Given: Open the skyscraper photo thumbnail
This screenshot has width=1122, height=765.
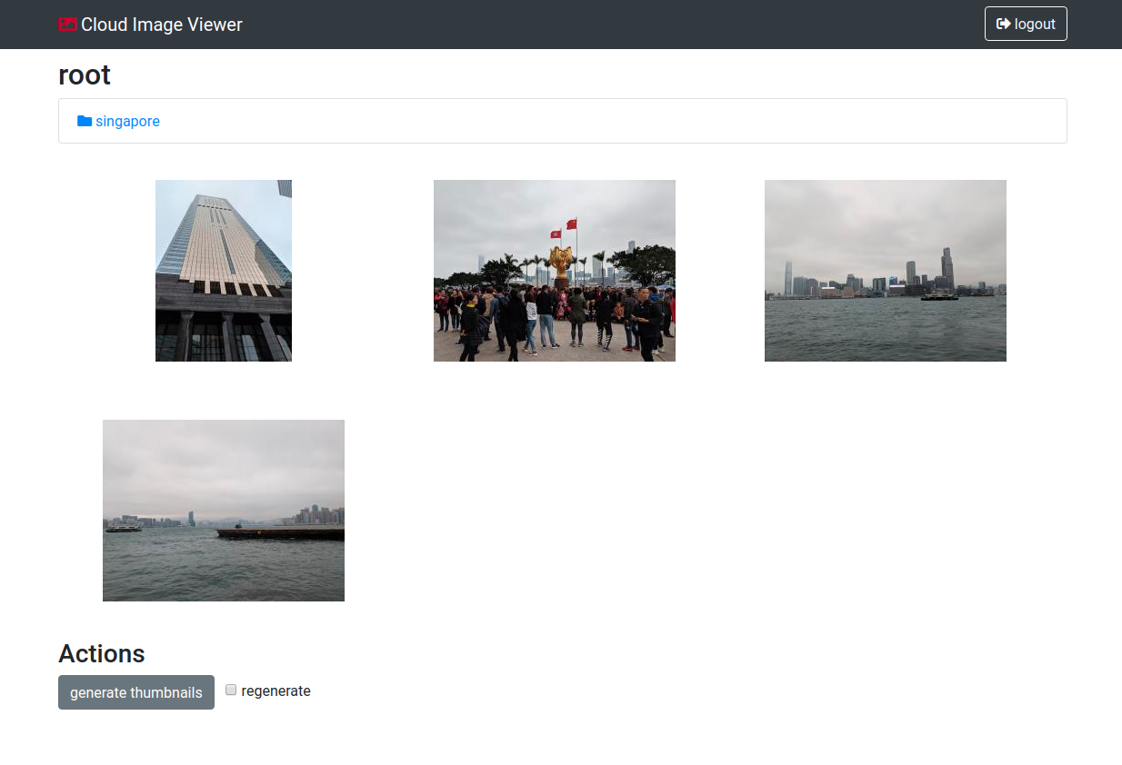Looking at the screenshot, I should point(223,270).
